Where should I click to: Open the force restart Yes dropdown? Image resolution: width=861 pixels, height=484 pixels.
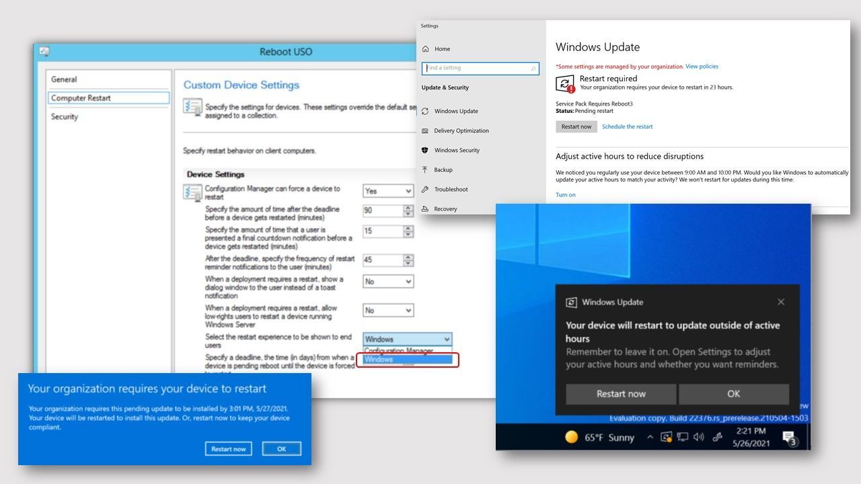tap(388, 192)
